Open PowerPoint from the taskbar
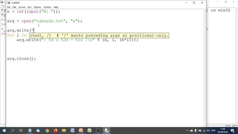The image size is (238, 134). pos(81,131)
